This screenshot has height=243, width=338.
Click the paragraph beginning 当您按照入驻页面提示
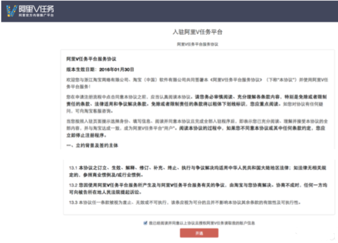(x=197, y=128)
